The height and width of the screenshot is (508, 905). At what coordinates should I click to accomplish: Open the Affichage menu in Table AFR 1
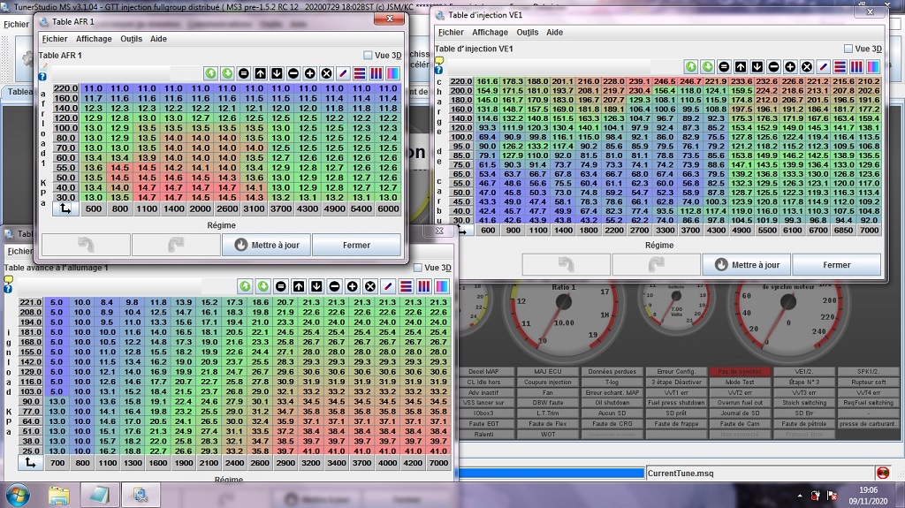pyautogui.click(x=94, y=39)
